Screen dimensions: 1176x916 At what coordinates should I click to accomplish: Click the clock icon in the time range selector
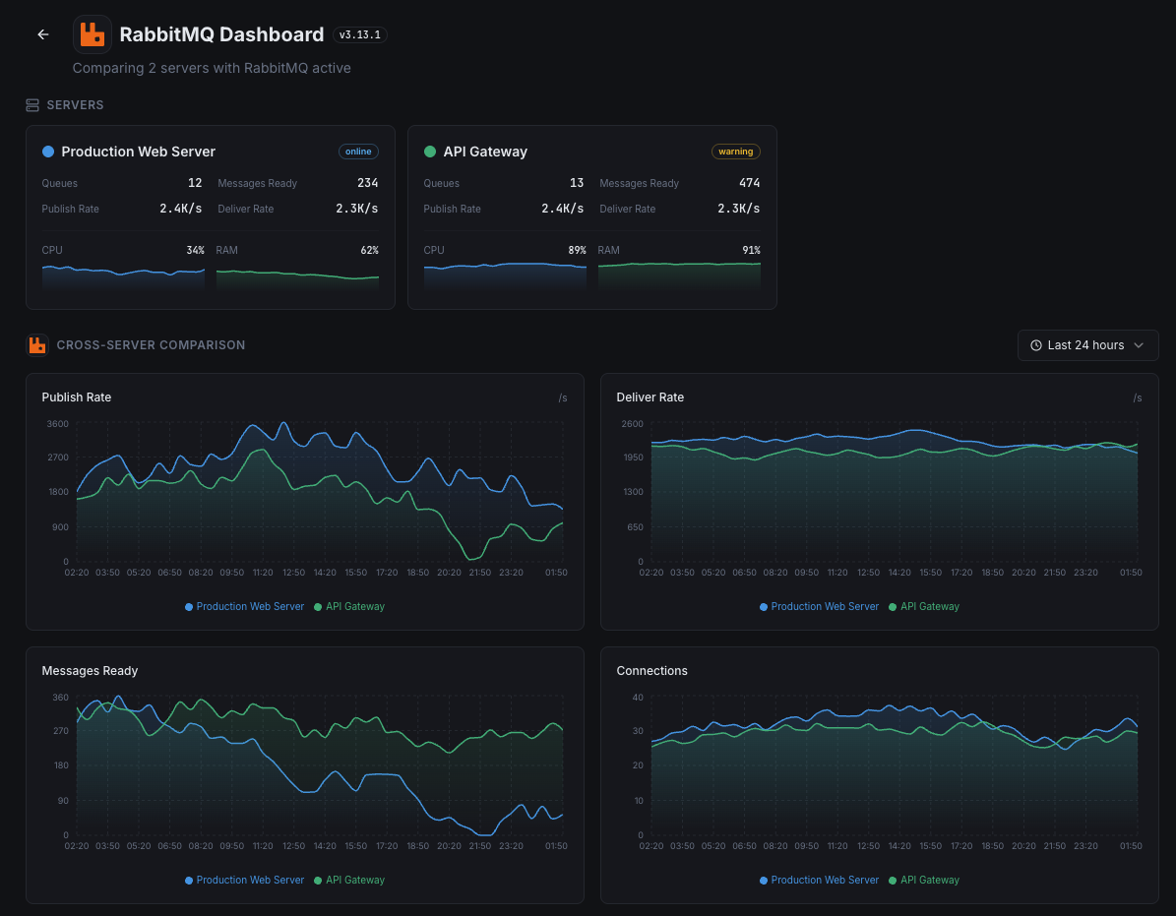(1035, 345)
